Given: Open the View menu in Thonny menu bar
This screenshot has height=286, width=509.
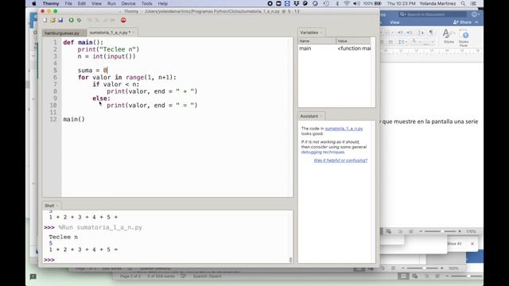Looking at the screenshot, I should tap(96, 3).
